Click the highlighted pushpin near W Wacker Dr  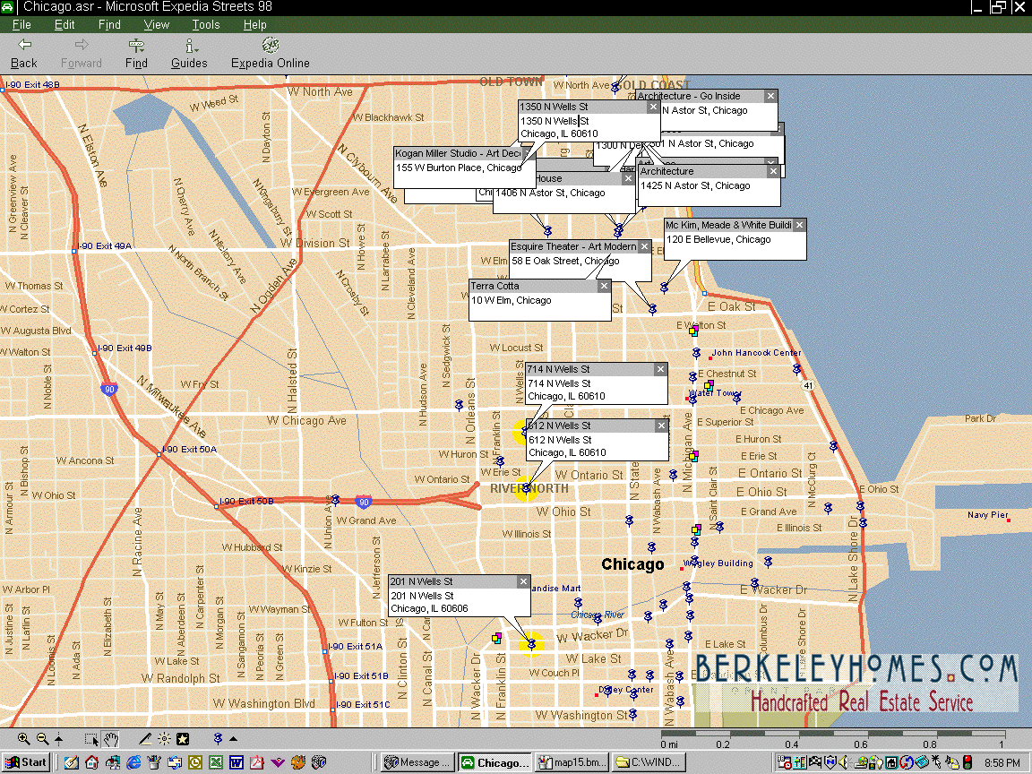(x=531, y=643)
